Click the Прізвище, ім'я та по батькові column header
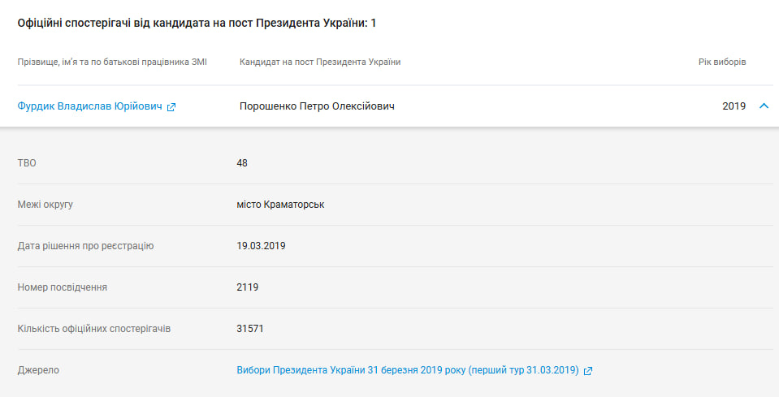Screen dimensions: 779x397 click(x=112, y=63)
